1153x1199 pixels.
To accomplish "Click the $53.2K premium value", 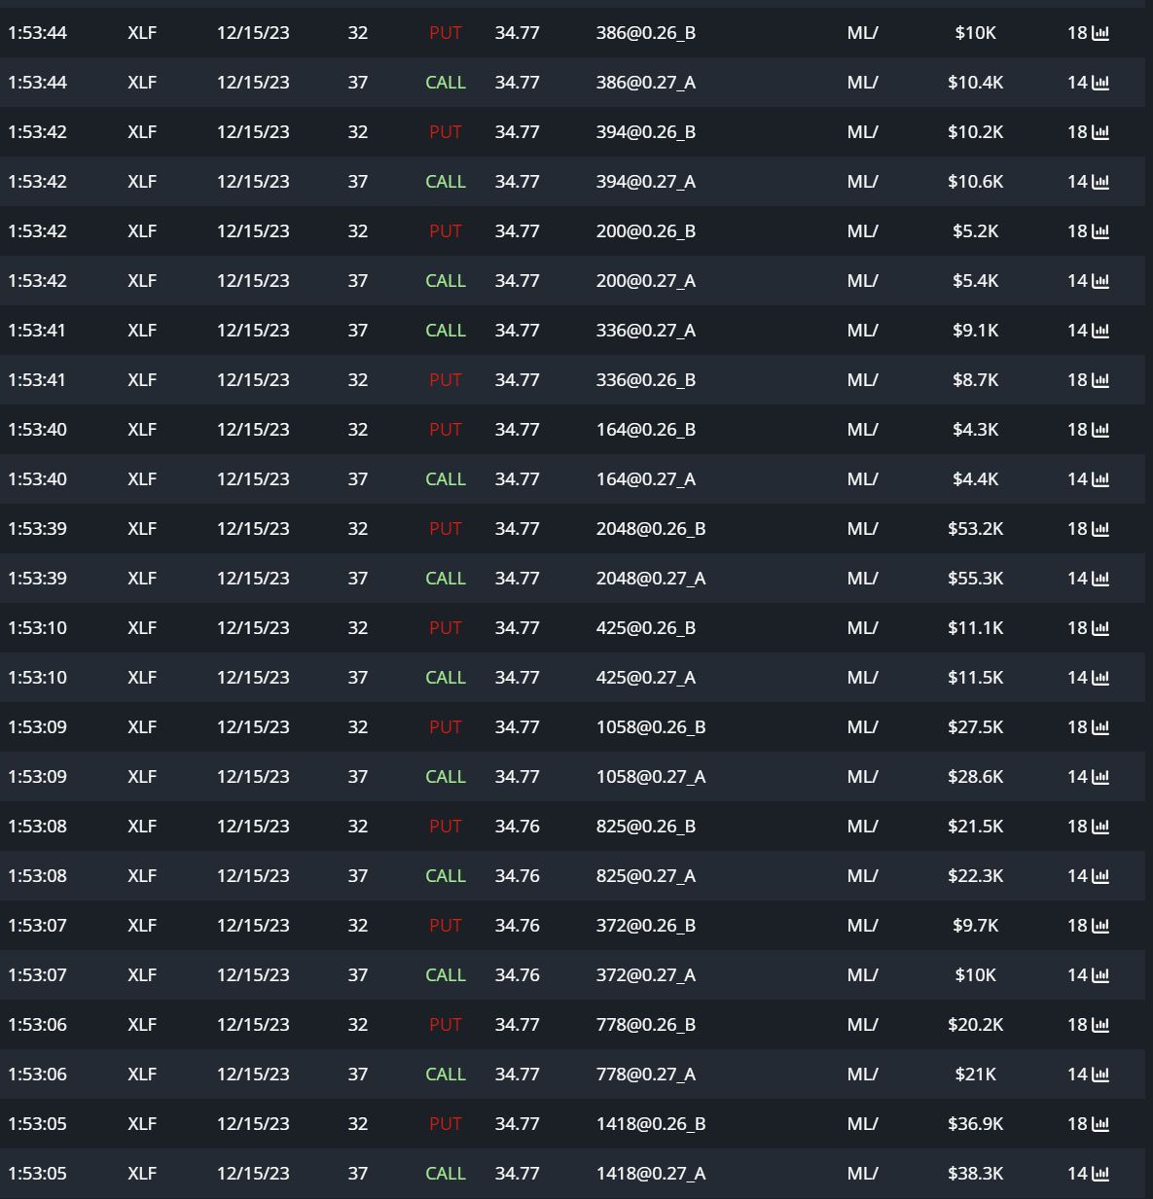I will 976,529.
